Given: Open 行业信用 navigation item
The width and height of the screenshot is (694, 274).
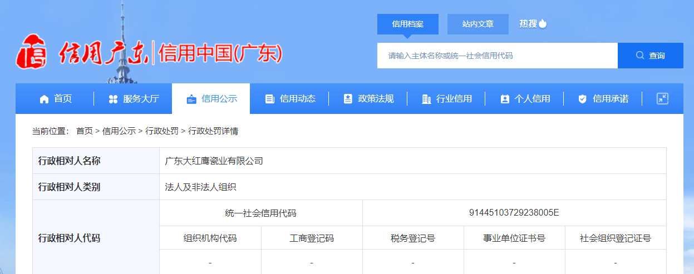Looking at the screenshot, I should tap(446, 99).
